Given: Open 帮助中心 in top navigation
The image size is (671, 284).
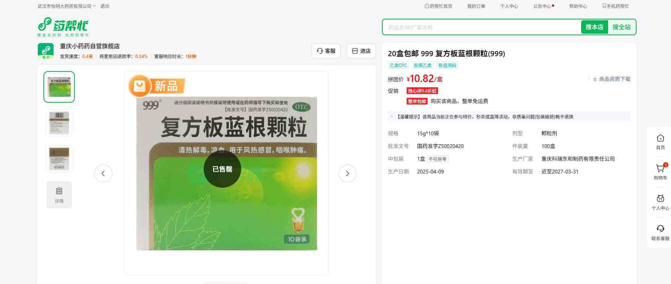Looking at the screenshot, I should tap(578, 6).
